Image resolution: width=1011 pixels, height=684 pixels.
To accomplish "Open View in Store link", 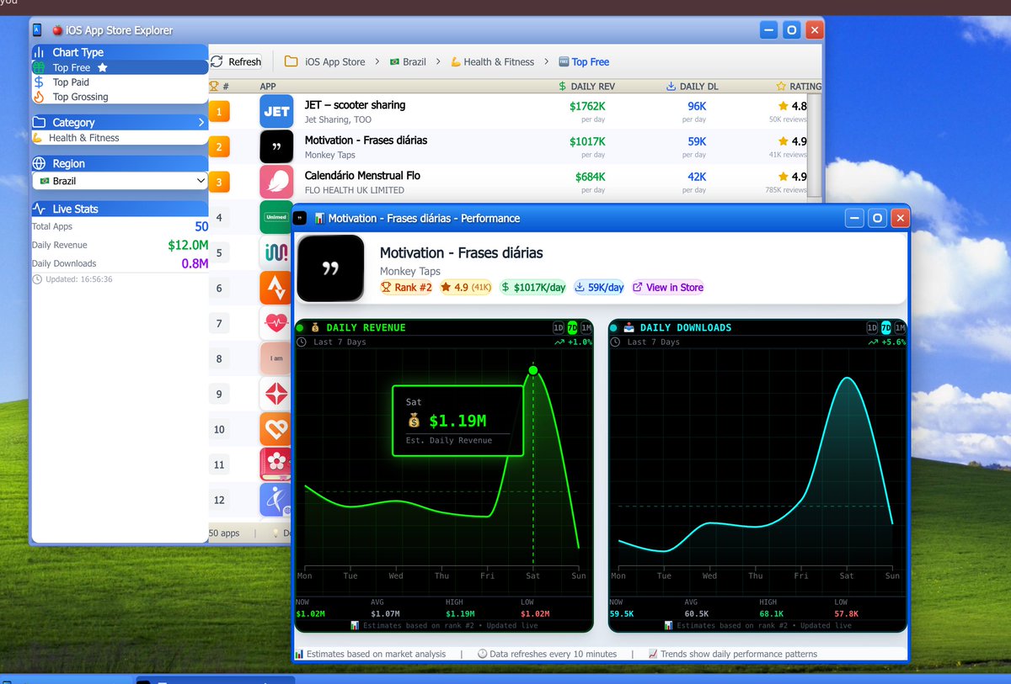I will [668, 287].
